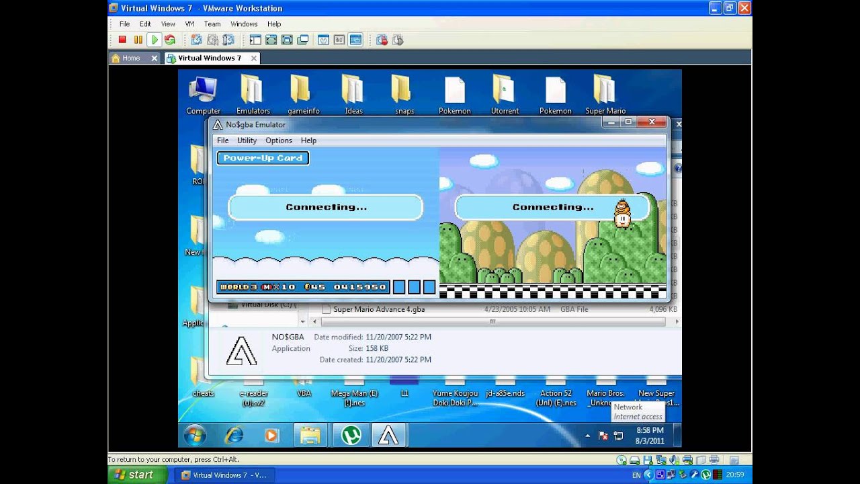The width and height of the screenshot is (860, 484).
Task: Click the green Power On play icon
Action: pos(155,40)
